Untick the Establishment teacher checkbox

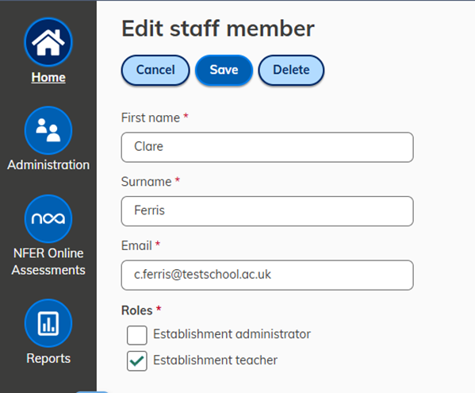coord(137,361)
